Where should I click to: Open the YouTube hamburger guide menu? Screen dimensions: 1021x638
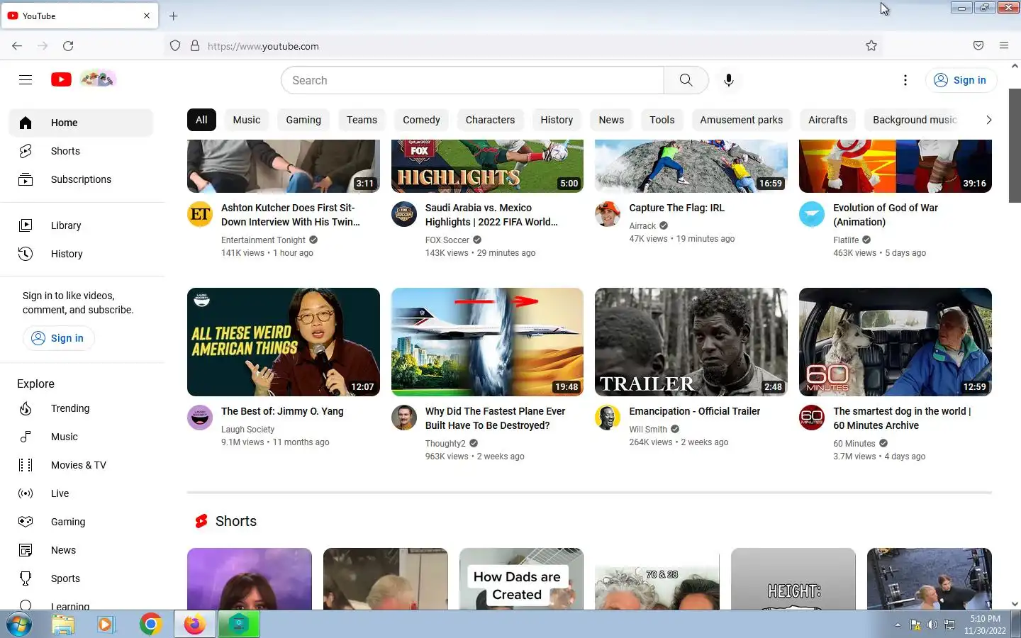[26, 80]
